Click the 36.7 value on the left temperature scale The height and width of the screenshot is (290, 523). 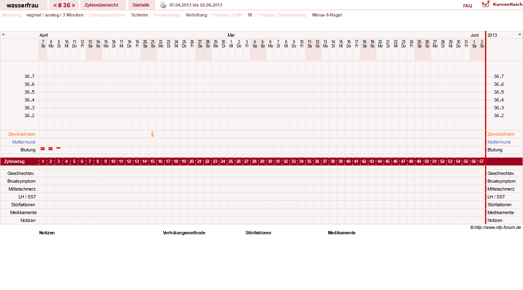(29, 76)
